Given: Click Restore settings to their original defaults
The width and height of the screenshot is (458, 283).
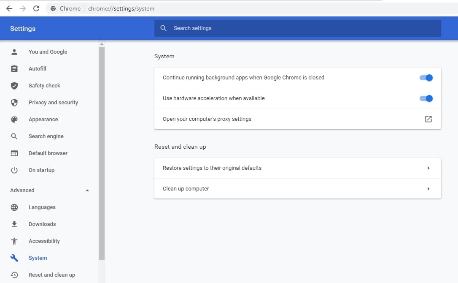Looking at the screenshot, I should tap(212, 168).
